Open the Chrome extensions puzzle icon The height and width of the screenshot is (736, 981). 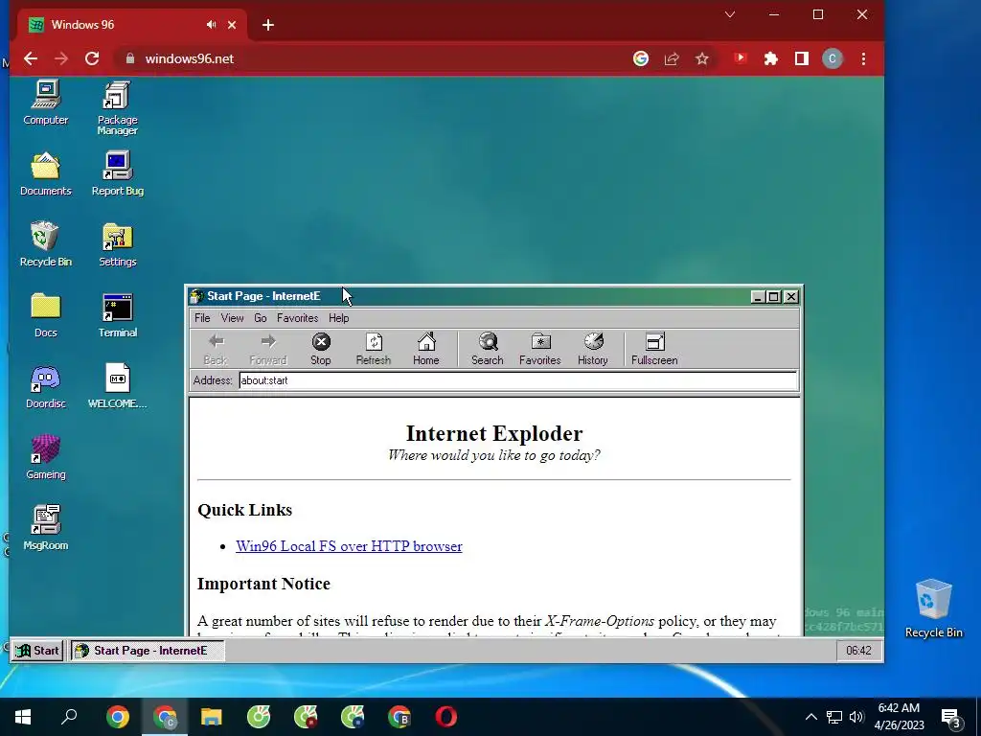coord(771,58)
